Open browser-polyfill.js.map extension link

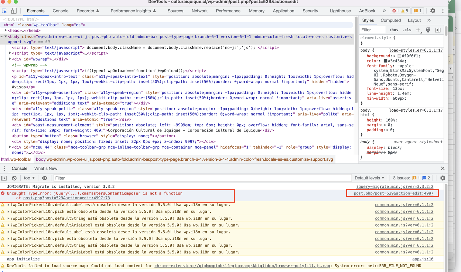pyautogui.click(x=242, y=266)
